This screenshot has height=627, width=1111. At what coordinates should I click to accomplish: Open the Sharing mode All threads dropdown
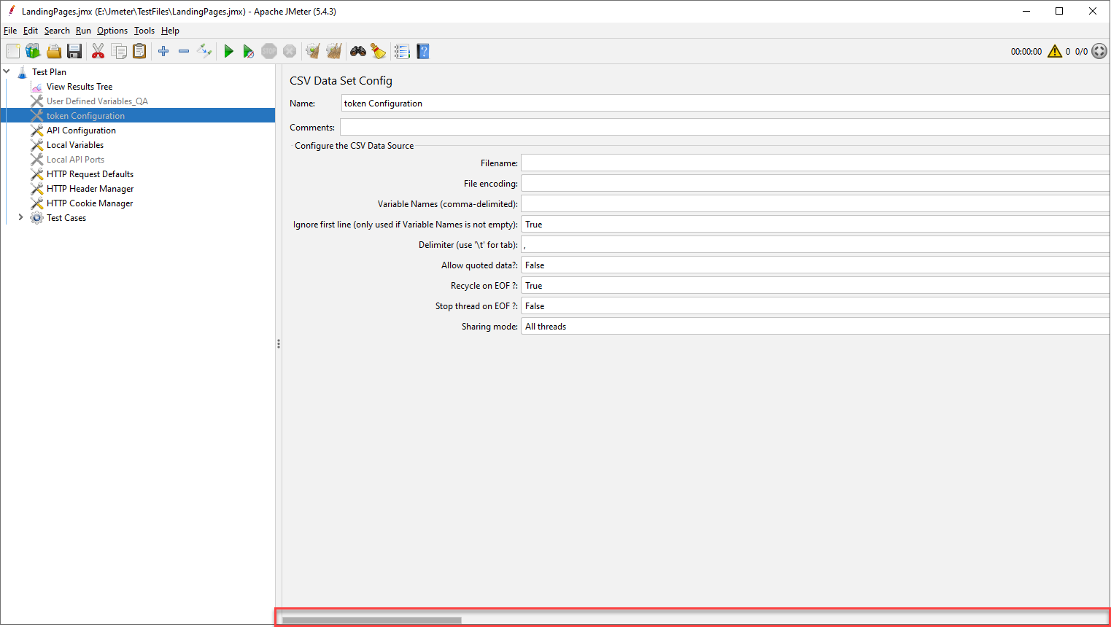814,327
